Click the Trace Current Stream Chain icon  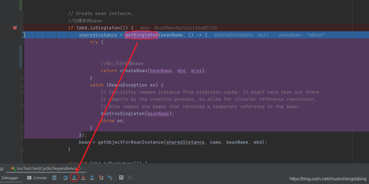tap(130, 177)
